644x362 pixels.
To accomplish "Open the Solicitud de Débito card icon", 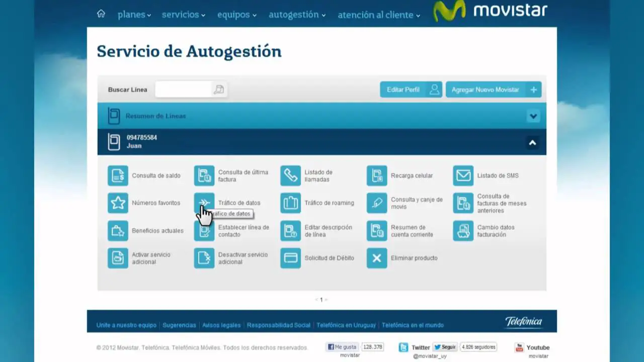I will [290, 258].
